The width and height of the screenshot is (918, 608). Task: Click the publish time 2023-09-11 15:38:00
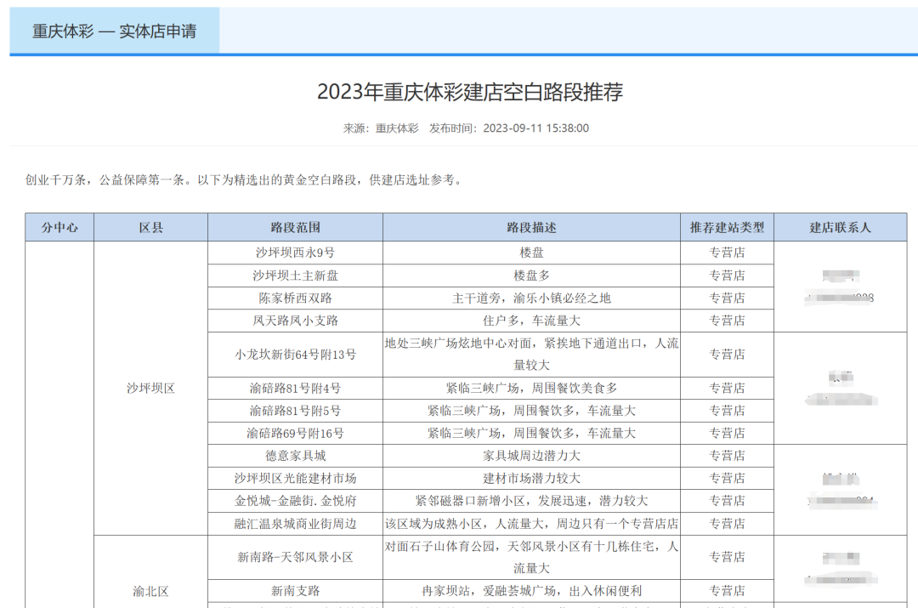[535, 128]
